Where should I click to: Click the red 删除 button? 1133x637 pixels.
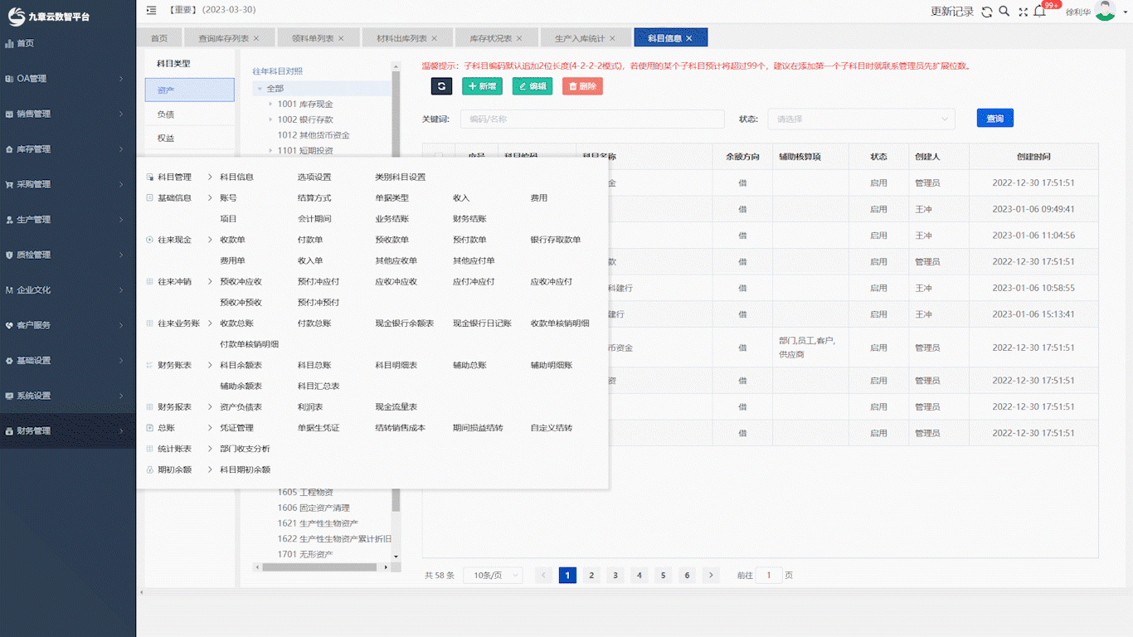point(582,85)
